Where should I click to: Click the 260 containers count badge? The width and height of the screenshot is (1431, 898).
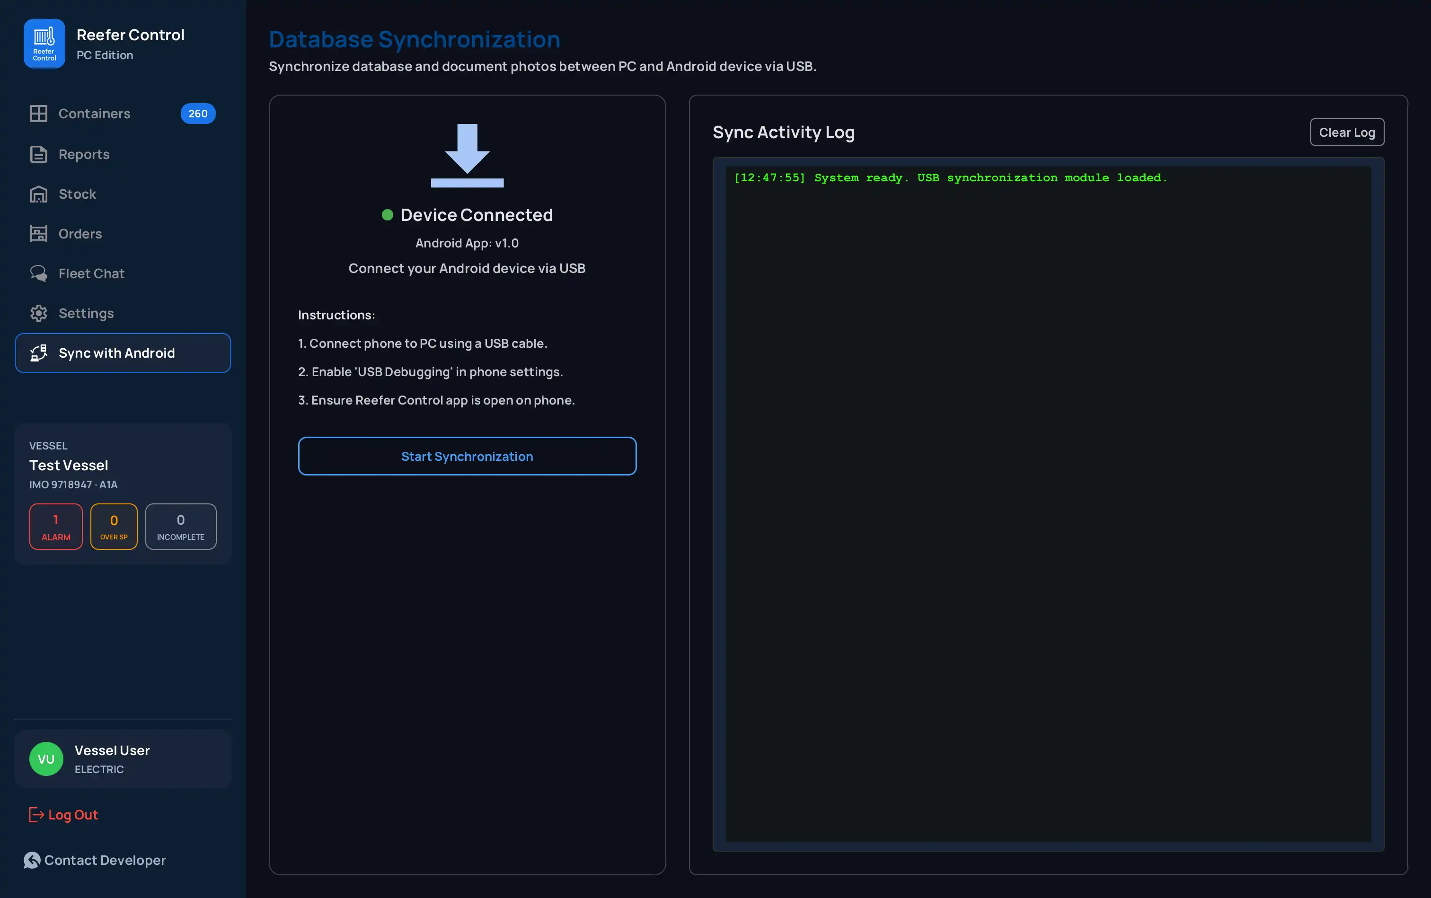click(198, 114)
